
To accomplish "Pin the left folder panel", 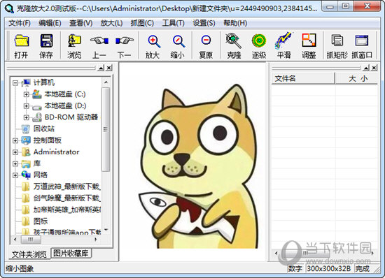I will coord(101,68).
